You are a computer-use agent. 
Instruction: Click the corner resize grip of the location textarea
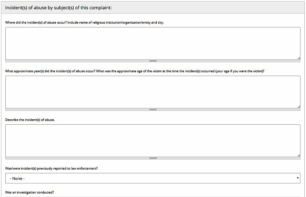299,58
